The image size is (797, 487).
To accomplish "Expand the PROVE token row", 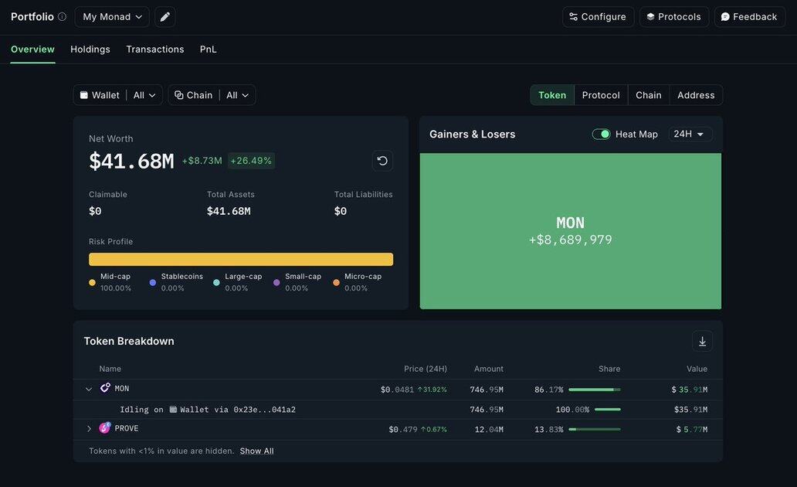I will pos(89,429).
